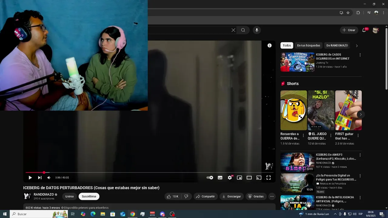The height and width of the screenshot is (218, 388).
Task: Open Chrome profile avatar
Action: 376,13
